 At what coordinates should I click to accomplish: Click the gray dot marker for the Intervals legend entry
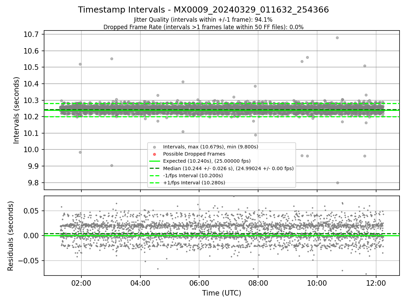(x=155, y=147)
